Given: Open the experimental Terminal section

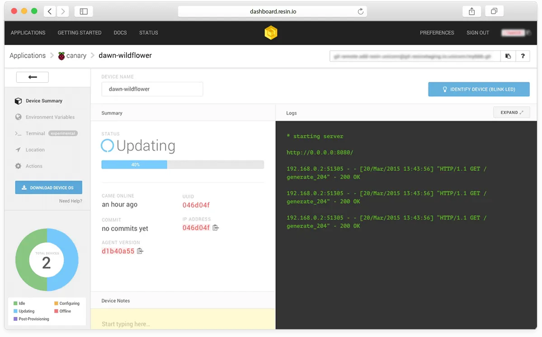Looking at the screenshot, I should [x=35, y=133].
